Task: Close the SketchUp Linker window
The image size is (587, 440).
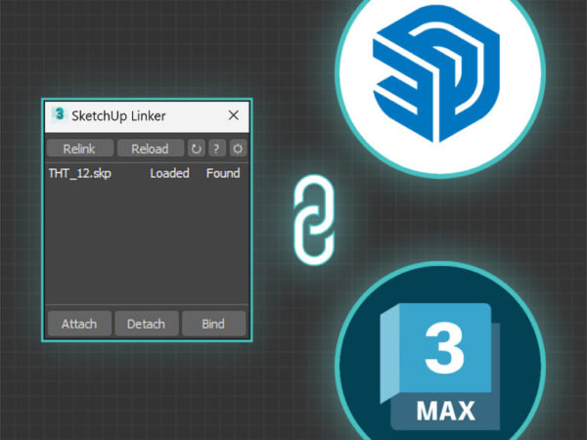Action: 234,115
